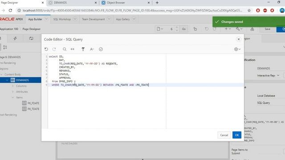Open page selector document dropdown

pos(160,29)
